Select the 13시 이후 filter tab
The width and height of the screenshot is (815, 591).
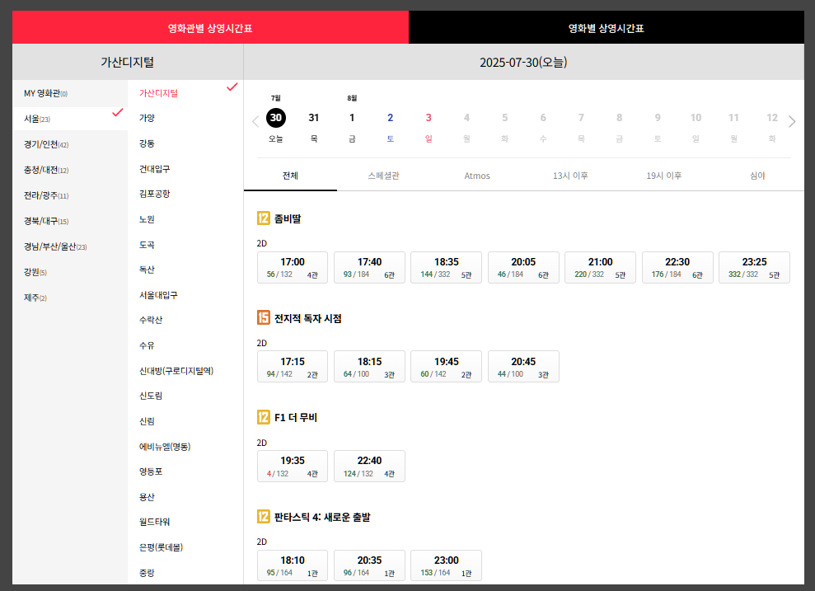point(570,176)
